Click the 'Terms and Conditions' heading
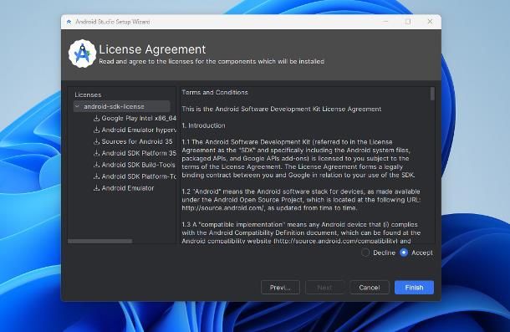 tap(215, 93)
